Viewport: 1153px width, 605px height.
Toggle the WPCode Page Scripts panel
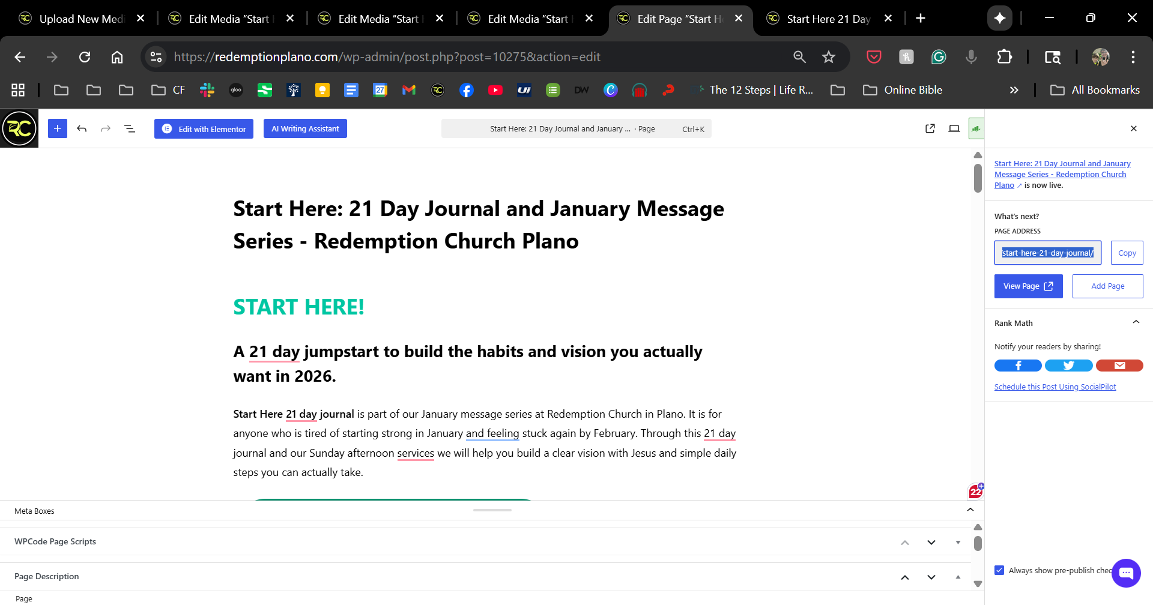pos(958,542)
